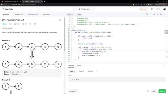Open editor settings gear icon
The height and width of the screenshot is (94, 168).
[x=161, y=14]
